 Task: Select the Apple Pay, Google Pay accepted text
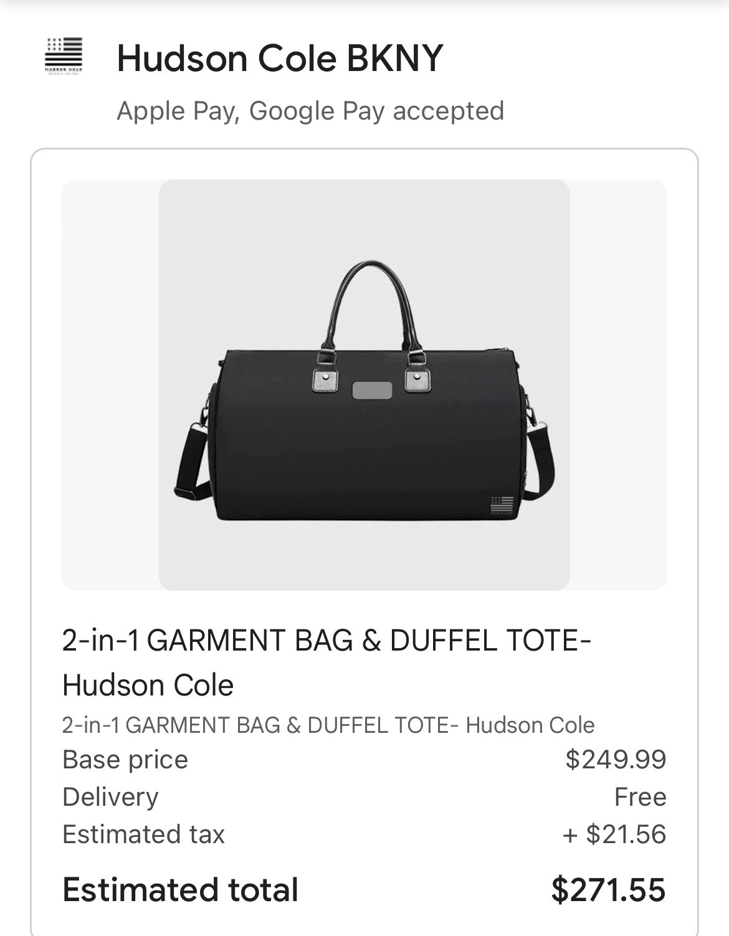310,111
